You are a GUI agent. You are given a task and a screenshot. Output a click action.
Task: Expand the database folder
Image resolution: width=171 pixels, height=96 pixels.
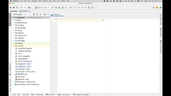point(14,28)
